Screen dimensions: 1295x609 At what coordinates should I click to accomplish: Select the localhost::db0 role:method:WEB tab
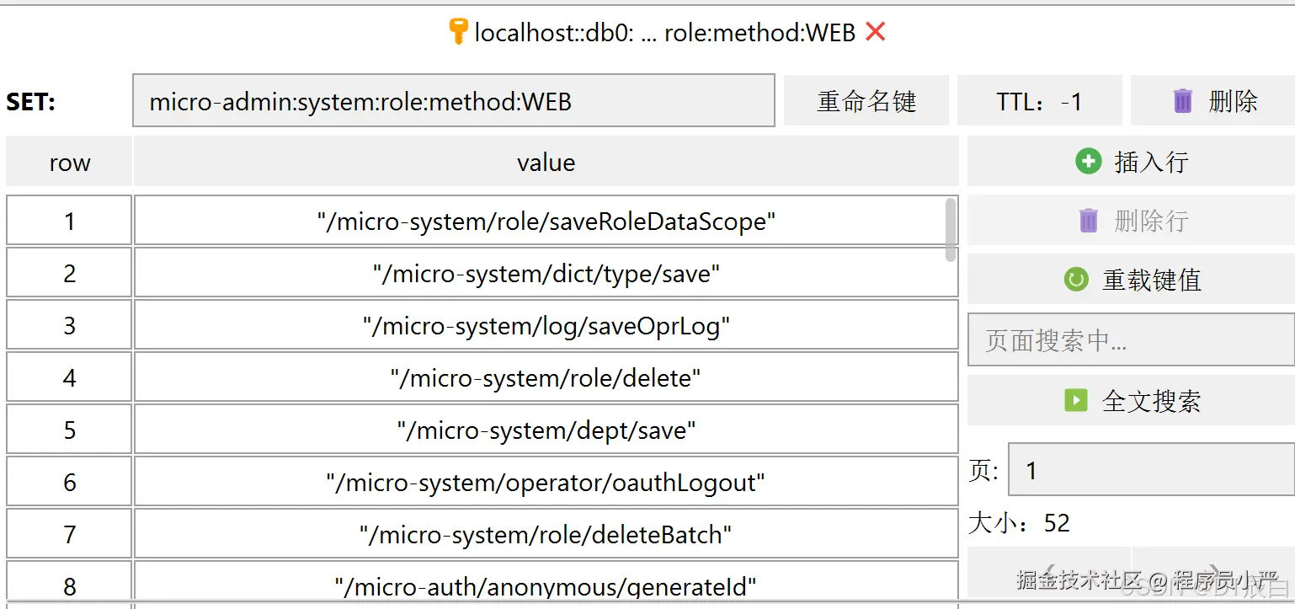tap(664, 32)
